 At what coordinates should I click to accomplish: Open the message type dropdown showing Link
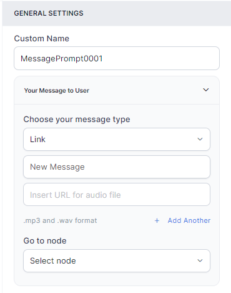click(x=117, y=139)
